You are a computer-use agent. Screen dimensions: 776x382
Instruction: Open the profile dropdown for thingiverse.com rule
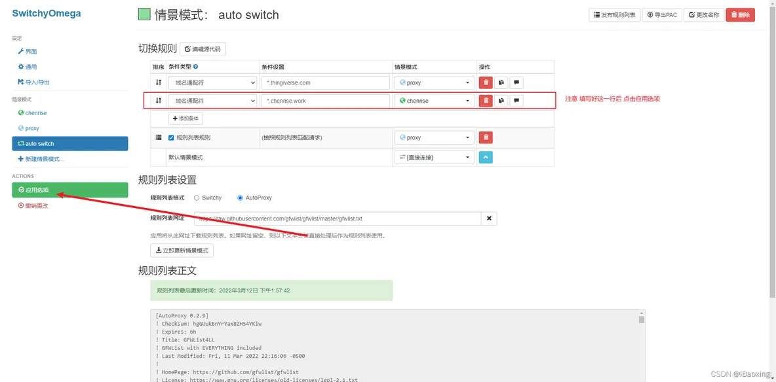click(434, 83)
